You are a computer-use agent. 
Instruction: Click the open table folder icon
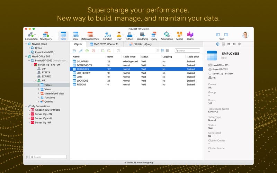pyautogui.click(x=74, y=51)
